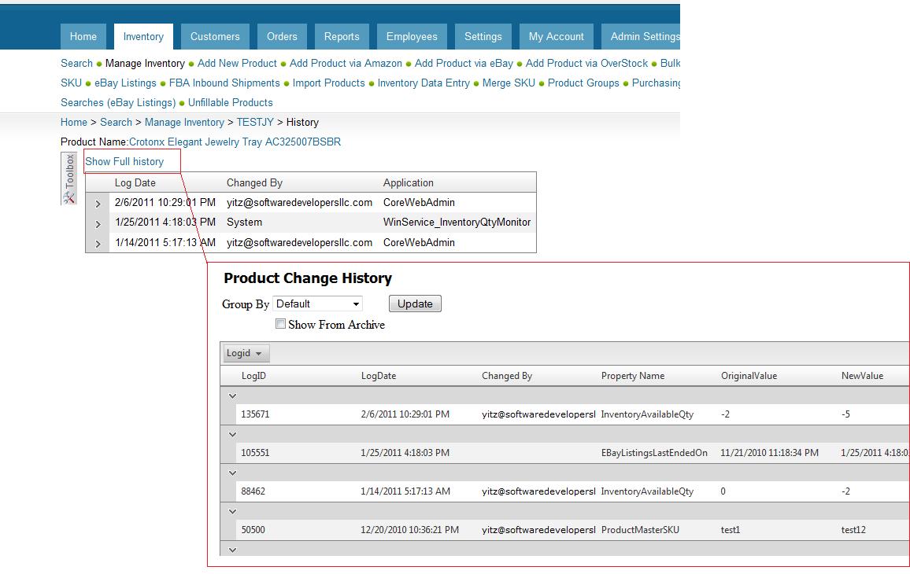The image size is (910, 574).
Task: Open Product Groups link
Action: click(x=583, y=83)
